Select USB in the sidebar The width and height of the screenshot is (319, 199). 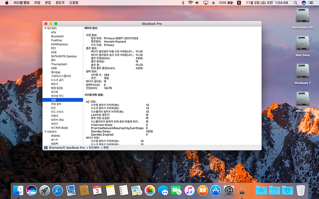coord(54,68)
